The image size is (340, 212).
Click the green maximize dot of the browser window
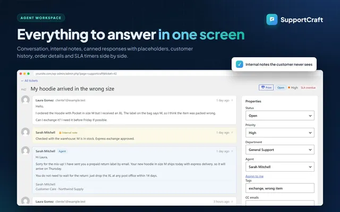click(28, 74)
